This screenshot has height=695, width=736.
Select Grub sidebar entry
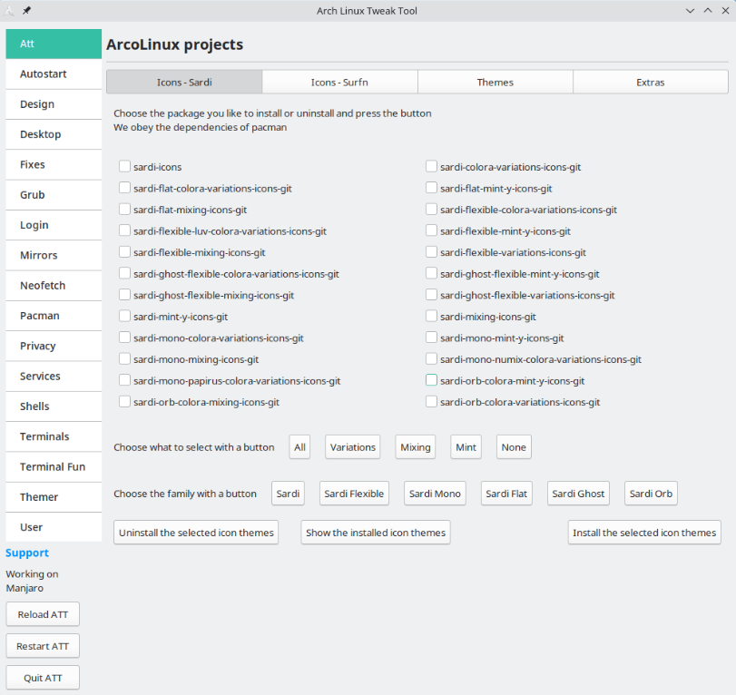(x=54, y=195)
